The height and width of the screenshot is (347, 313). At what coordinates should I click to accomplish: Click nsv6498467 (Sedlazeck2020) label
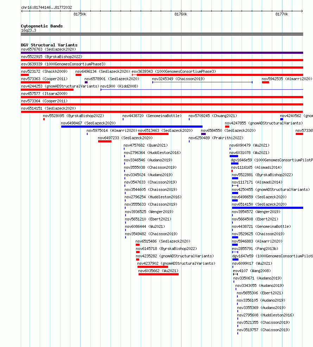88,123
